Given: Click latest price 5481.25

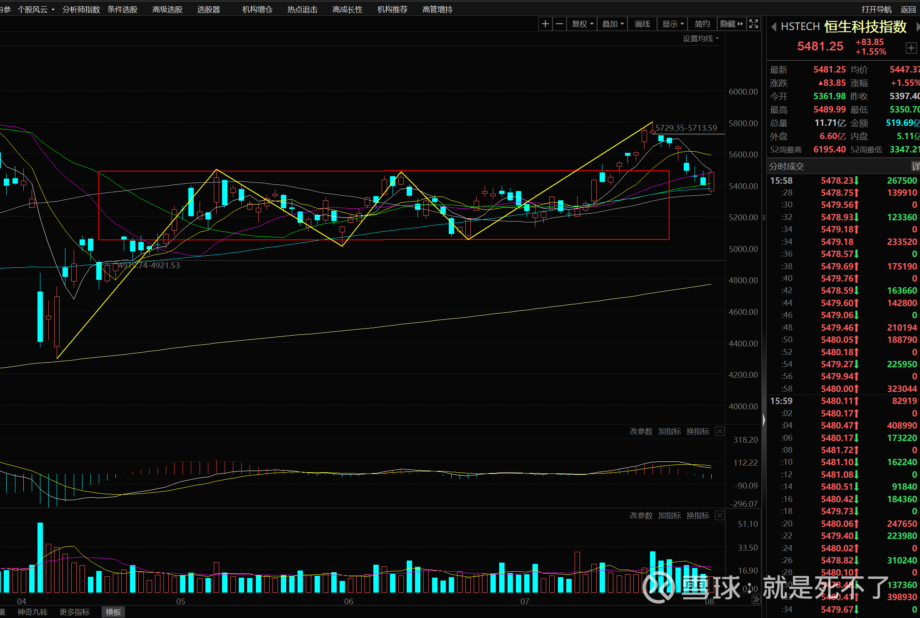Looking at the screenshot, I should pos(820,46).
